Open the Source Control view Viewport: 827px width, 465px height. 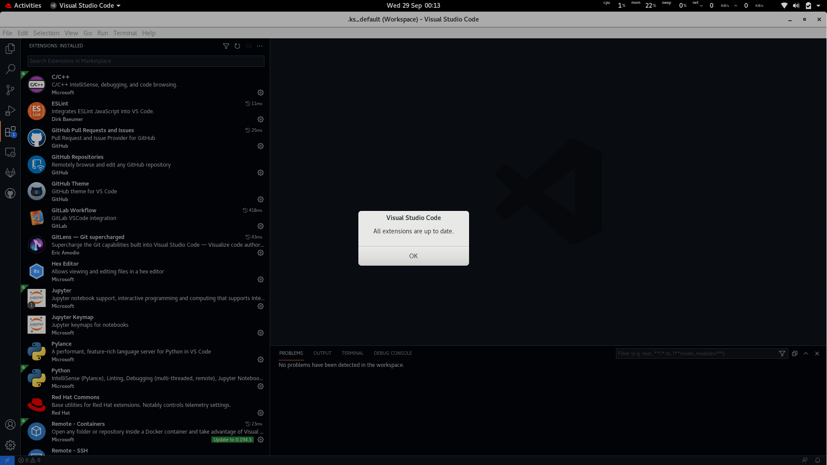click(x=10, y=90)
